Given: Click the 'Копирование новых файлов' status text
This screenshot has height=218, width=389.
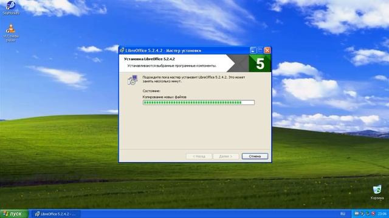Looking at the screenshot, I should coord(165,97).
